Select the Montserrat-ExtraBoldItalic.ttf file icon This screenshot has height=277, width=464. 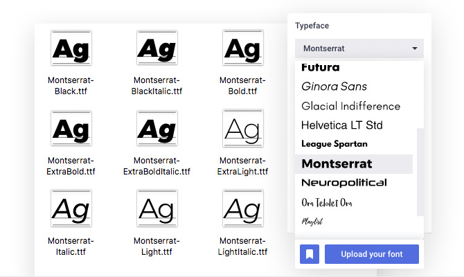tap(157, 128)
